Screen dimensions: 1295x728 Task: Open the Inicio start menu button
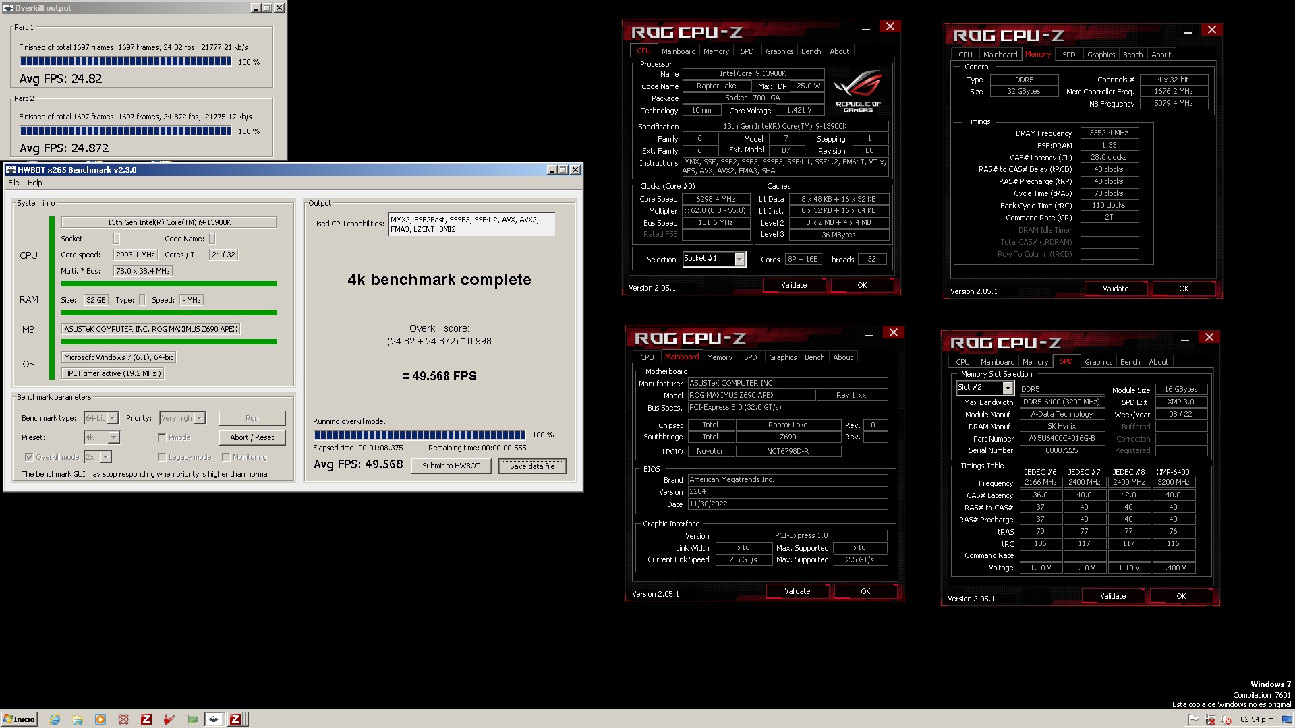pyautogui.click(x=19, y=719)
